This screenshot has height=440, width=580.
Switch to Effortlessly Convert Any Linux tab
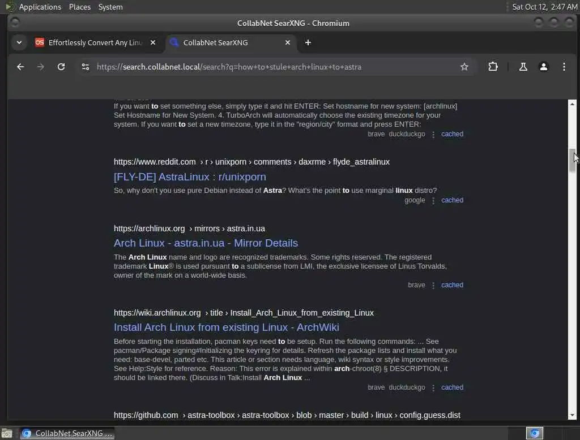(95, 42)
